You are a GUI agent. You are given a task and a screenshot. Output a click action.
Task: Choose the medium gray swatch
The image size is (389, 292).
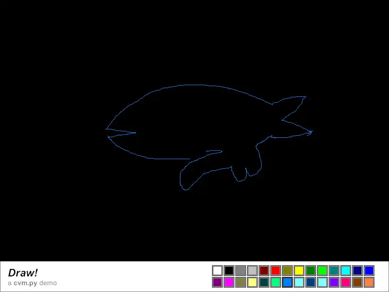point(241,271)
